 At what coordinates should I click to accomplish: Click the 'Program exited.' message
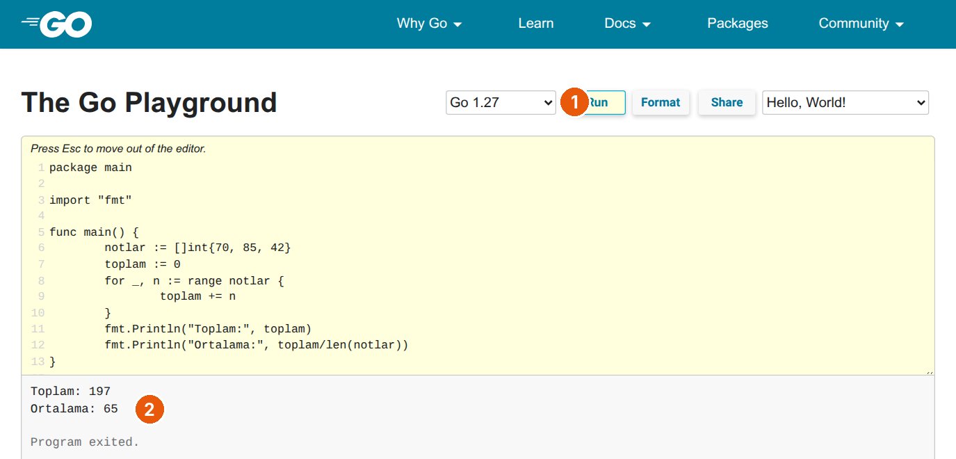pyautogui.click(x=85, y=442)
